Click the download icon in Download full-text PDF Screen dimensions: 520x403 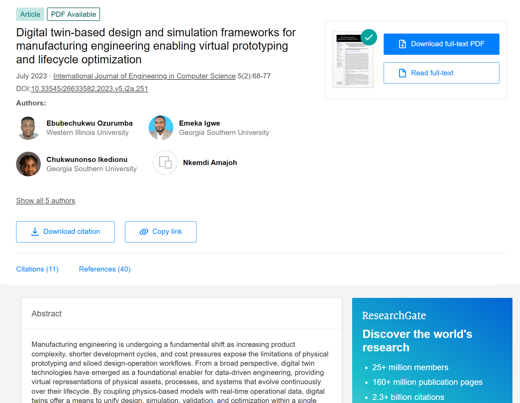tap(403, 44)
